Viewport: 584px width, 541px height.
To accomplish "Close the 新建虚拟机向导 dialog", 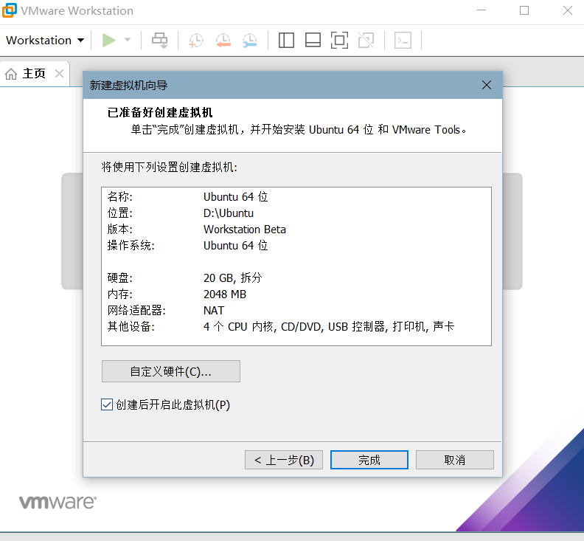I will coord(487,85).
